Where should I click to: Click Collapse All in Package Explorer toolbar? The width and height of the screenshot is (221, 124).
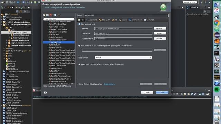click(17, 11)
